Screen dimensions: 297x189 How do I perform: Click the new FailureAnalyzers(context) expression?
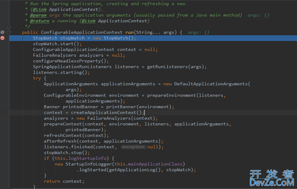(116, 118)
